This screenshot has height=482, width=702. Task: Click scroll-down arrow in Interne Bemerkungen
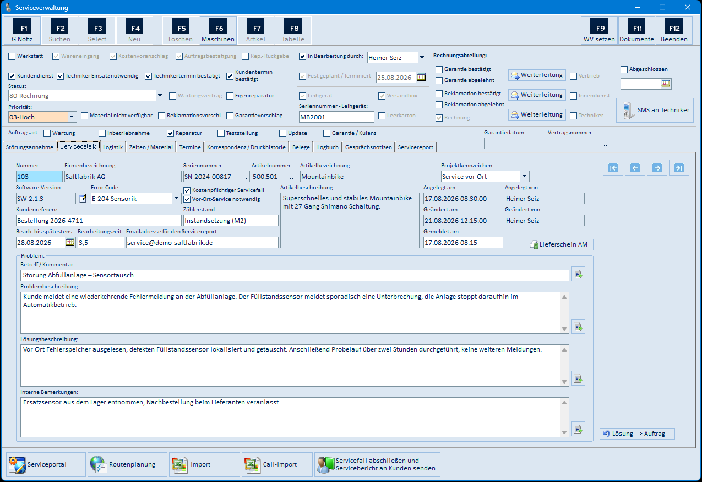(x=564, y=432)
